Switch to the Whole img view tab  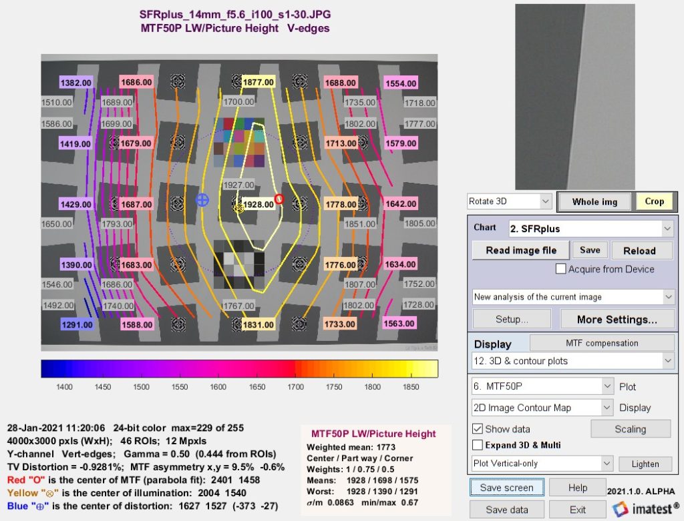coord(593,201)
